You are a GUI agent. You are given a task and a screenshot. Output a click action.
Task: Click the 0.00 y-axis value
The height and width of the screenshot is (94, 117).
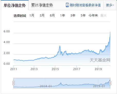[7, 64]
